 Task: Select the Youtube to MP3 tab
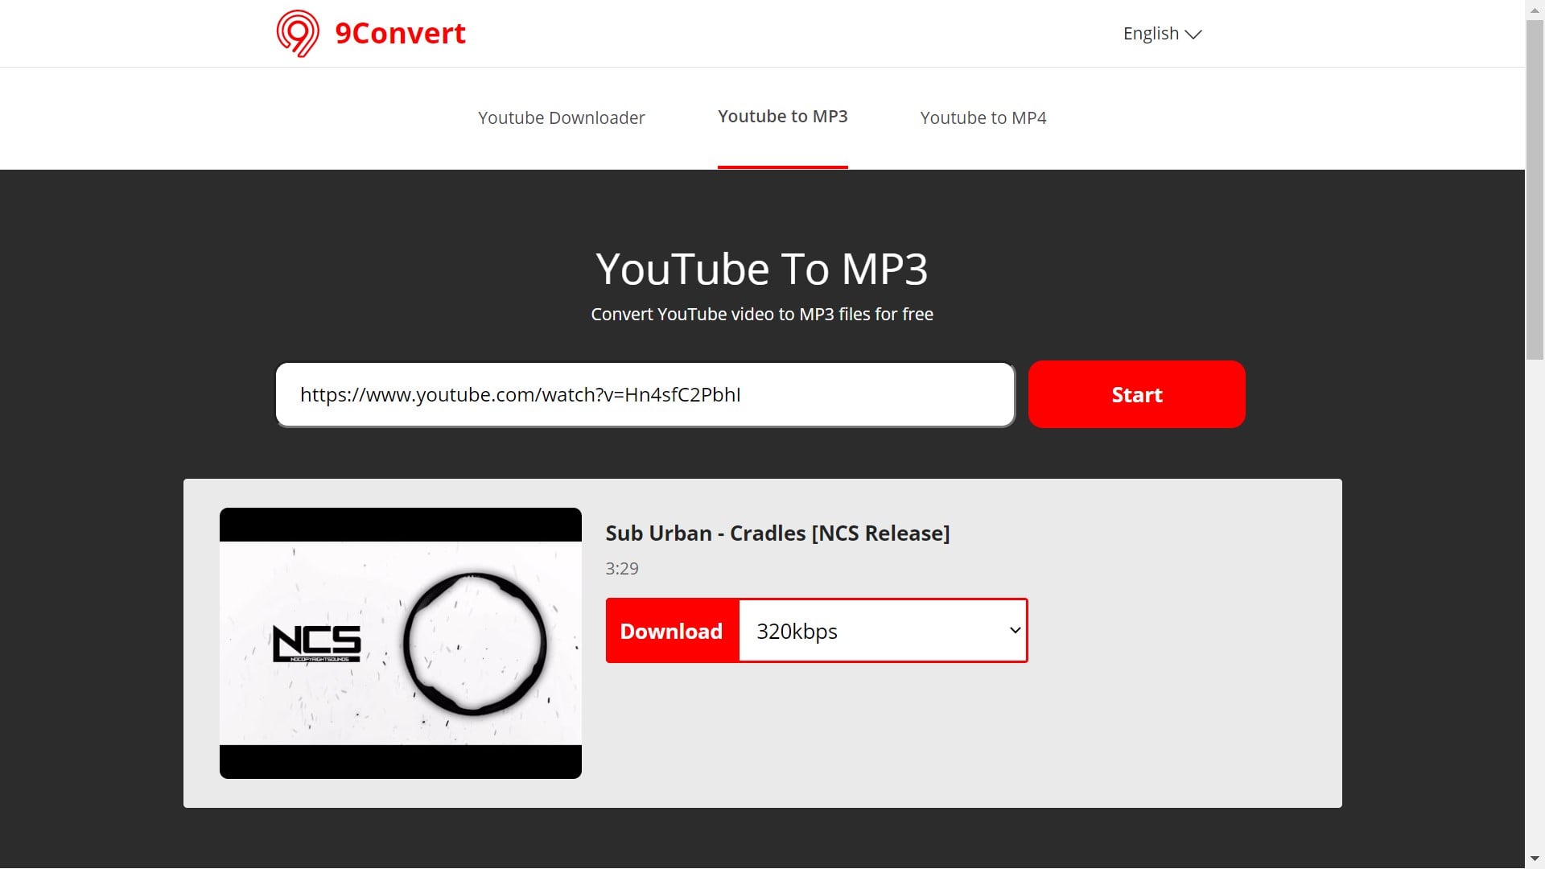tap(782, 117)
